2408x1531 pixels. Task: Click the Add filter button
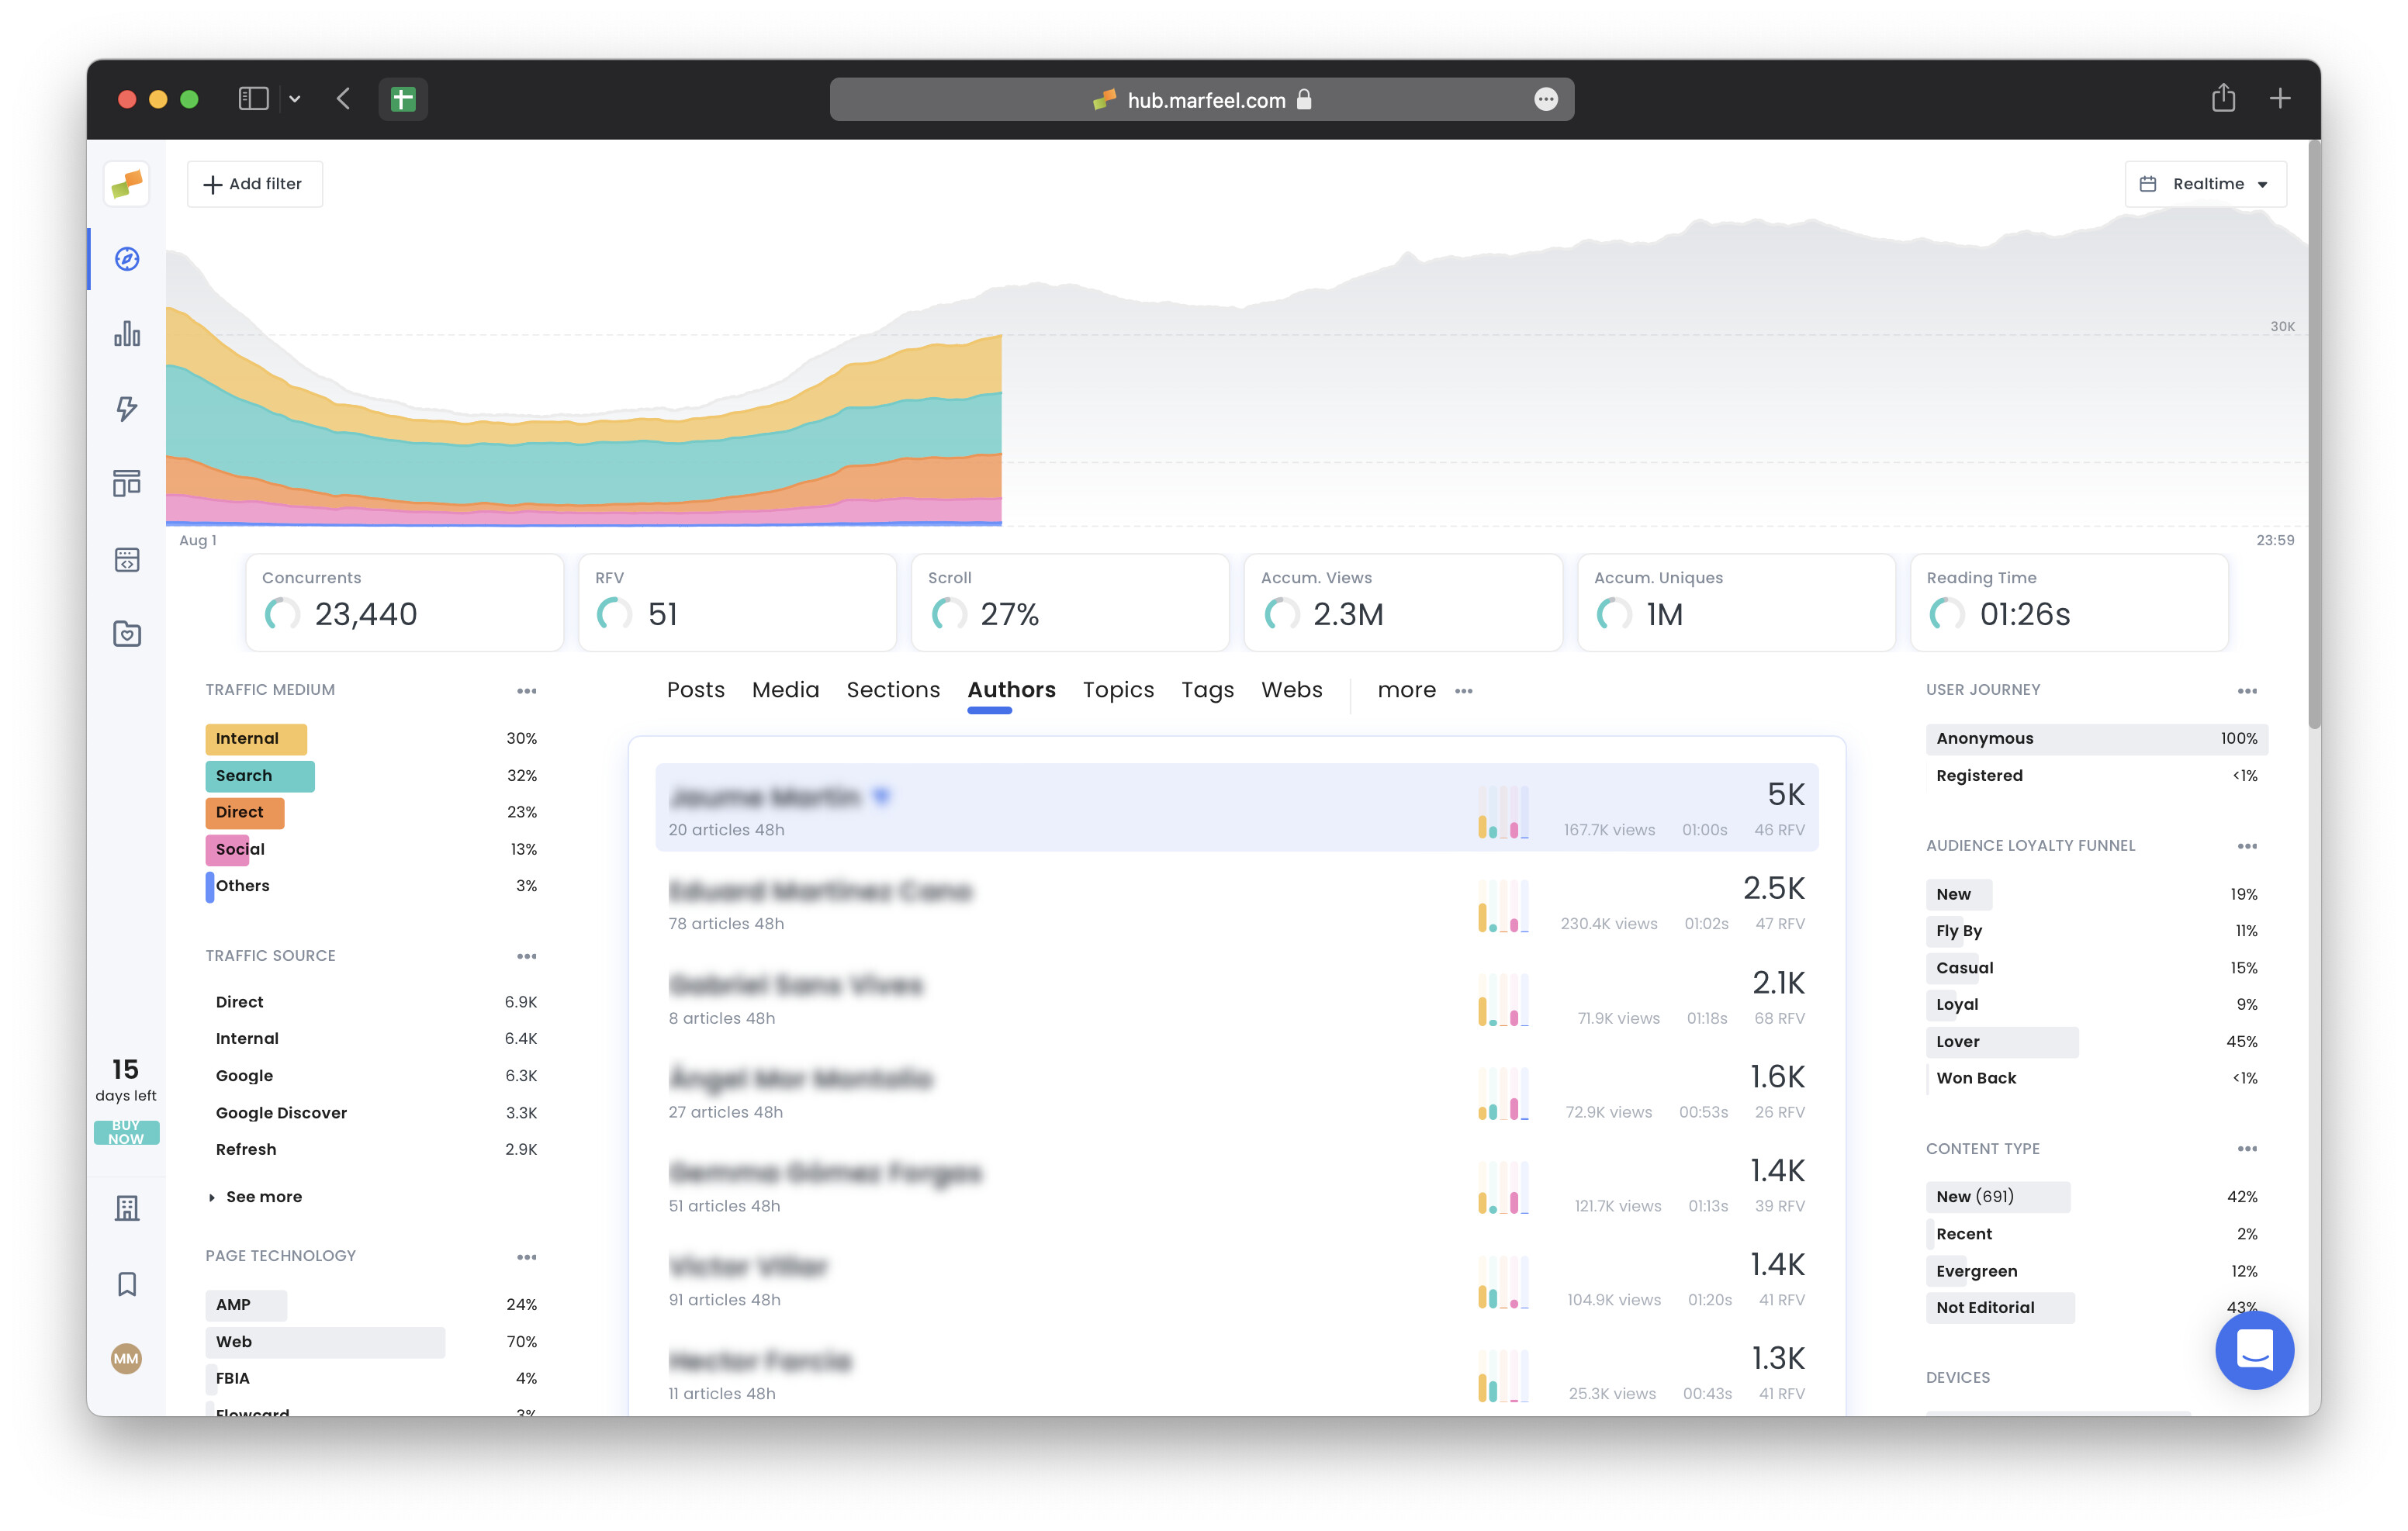click(254, 184)
